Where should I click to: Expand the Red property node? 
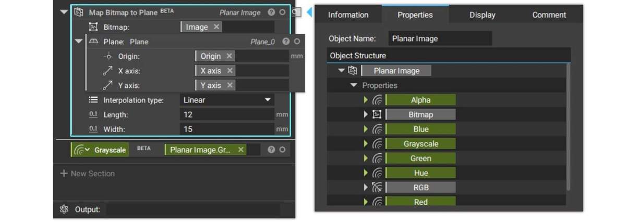(366, 202)
